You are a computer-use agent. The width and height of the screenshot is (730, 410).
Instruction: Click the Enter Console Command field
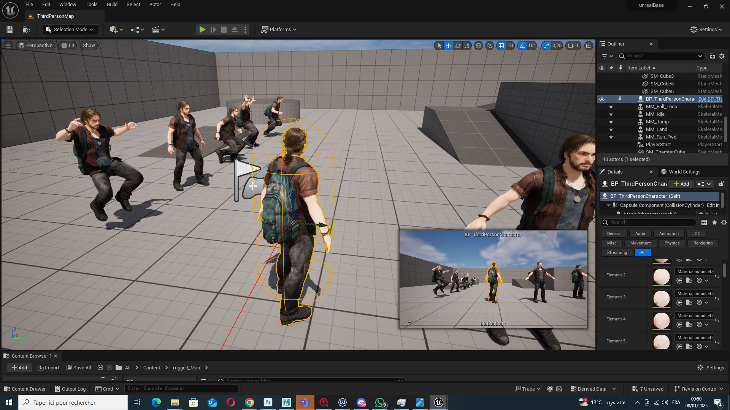(x=181, y=388)
